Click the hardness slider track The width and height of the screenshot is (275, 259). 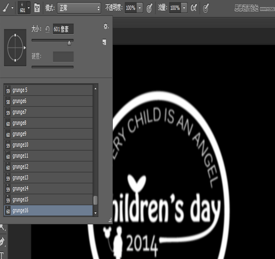click(52, 67)
